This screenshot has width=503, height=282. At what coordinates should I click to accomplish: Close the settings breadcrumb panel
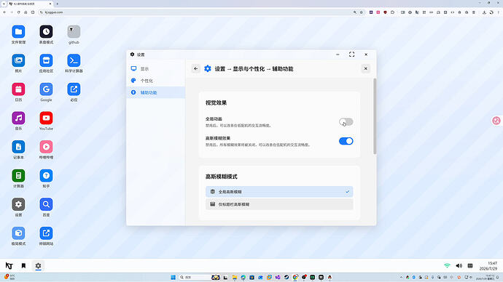pyautogui.click(x=365, y=69)
